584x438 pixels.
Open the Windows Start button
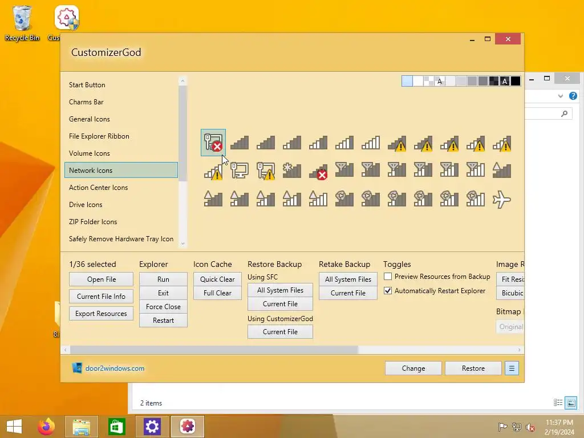coord(14,427)
